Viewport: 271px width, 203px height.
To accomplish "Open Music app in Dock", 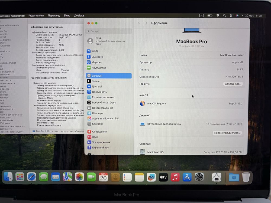I will pos(175,177).
